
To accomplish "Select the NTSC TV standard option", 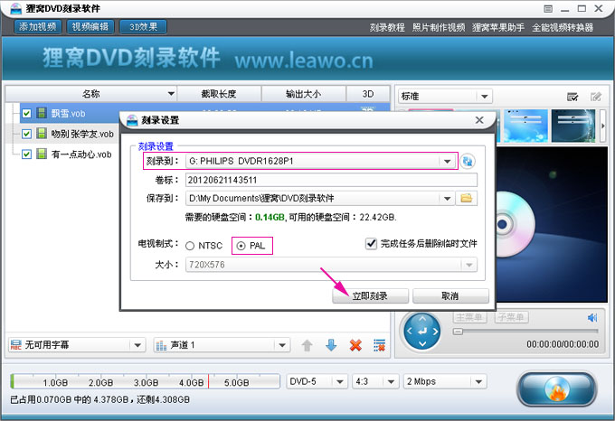I will [190, 245].
